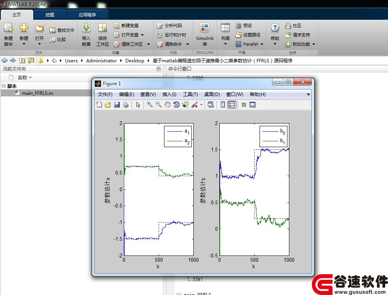
Task: Open the 桌面(D) menu in Figure 1
Action: tap(212, 94)
